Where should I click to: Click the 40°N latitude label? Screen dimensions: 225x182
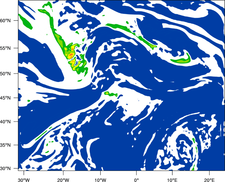click(5, 122)
